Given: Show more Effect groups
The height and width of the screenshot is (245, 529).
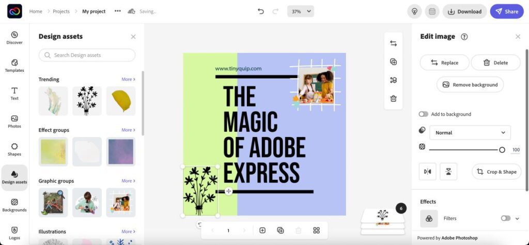Looking at the screenshot, I should pos(128,130).
